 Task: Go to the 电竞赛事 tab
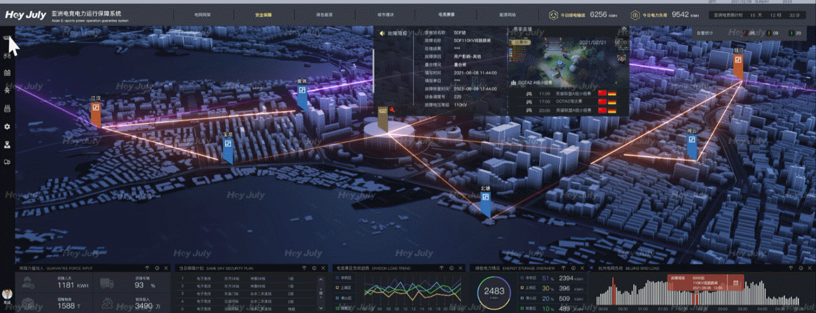click(447, 14)
